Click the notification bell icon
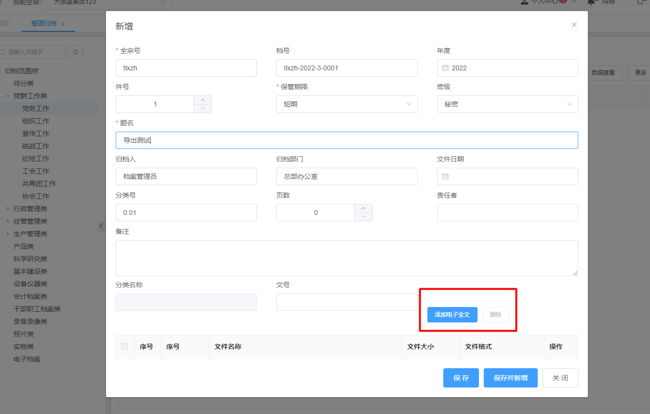Image resolution: width=650 pixels, height=414 pixels. point(591,2)
